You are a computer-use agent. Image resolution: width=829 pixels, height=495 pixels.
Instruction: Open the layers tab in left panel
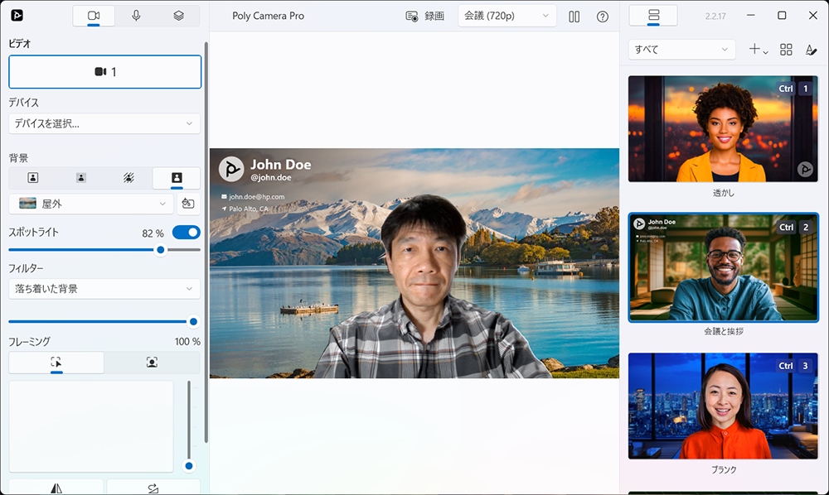pos(178,16)
